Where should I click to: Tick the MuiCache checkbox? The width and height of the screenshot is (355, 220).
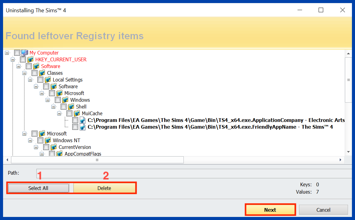pos(69,113)
